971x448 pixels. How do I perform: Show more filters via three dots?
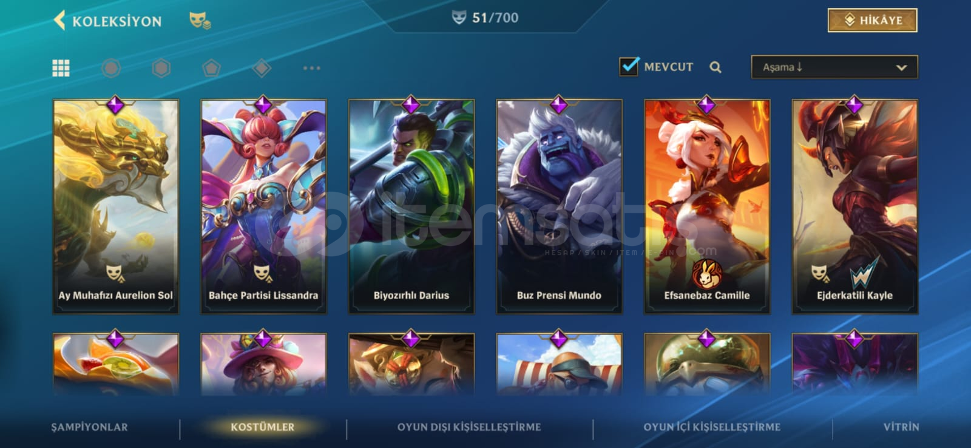[311, 68]
